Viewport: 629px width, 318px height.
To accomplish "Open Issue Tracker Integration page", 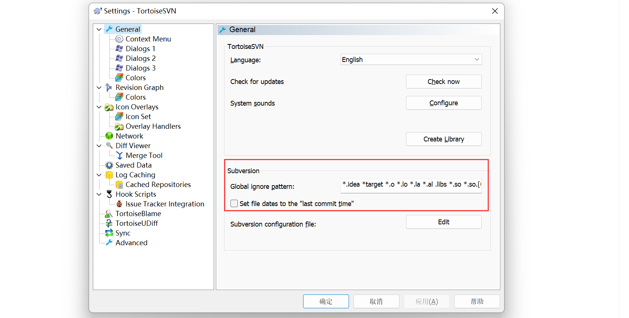I will (x=165, y=204).
